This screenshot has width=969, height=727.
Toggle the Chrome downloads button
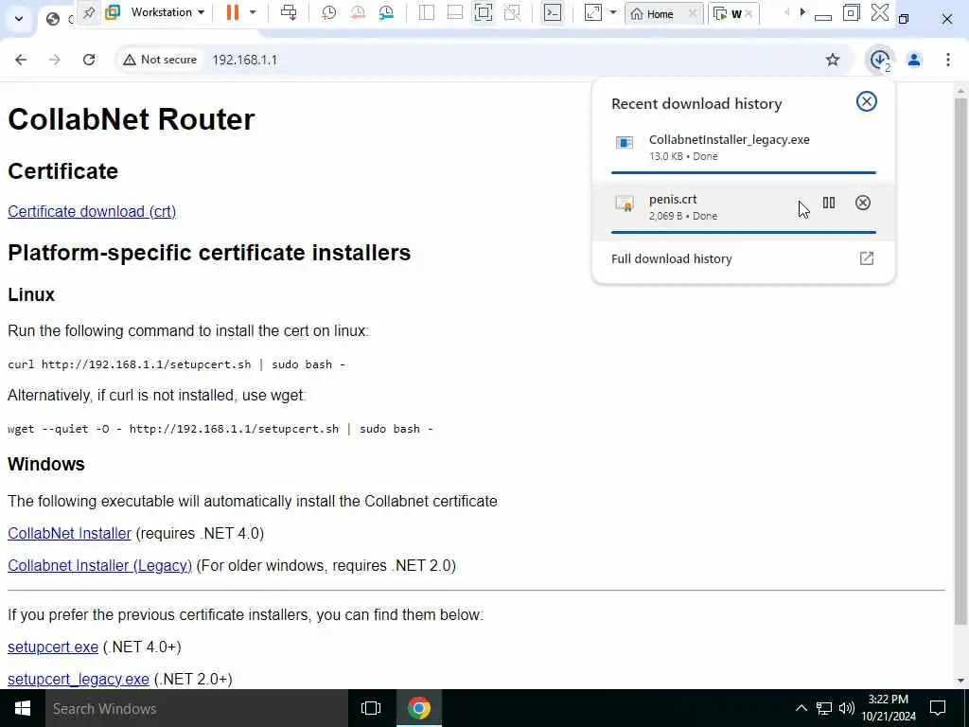880,60
